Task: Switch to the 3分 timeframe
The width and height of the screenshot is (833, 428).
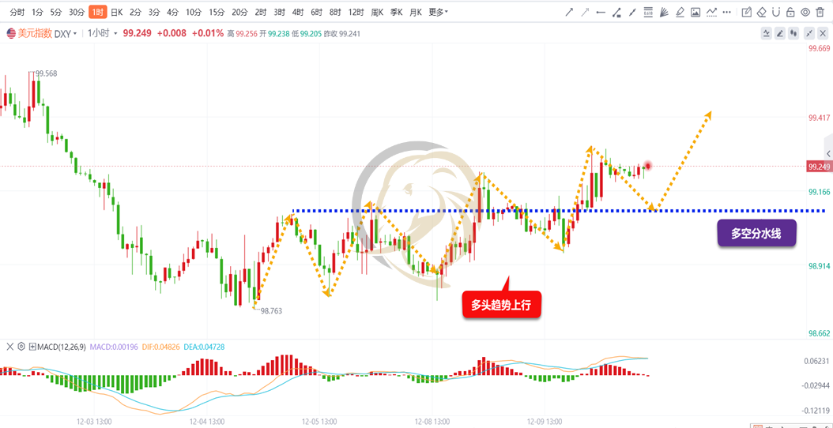Action: point(154,12)
